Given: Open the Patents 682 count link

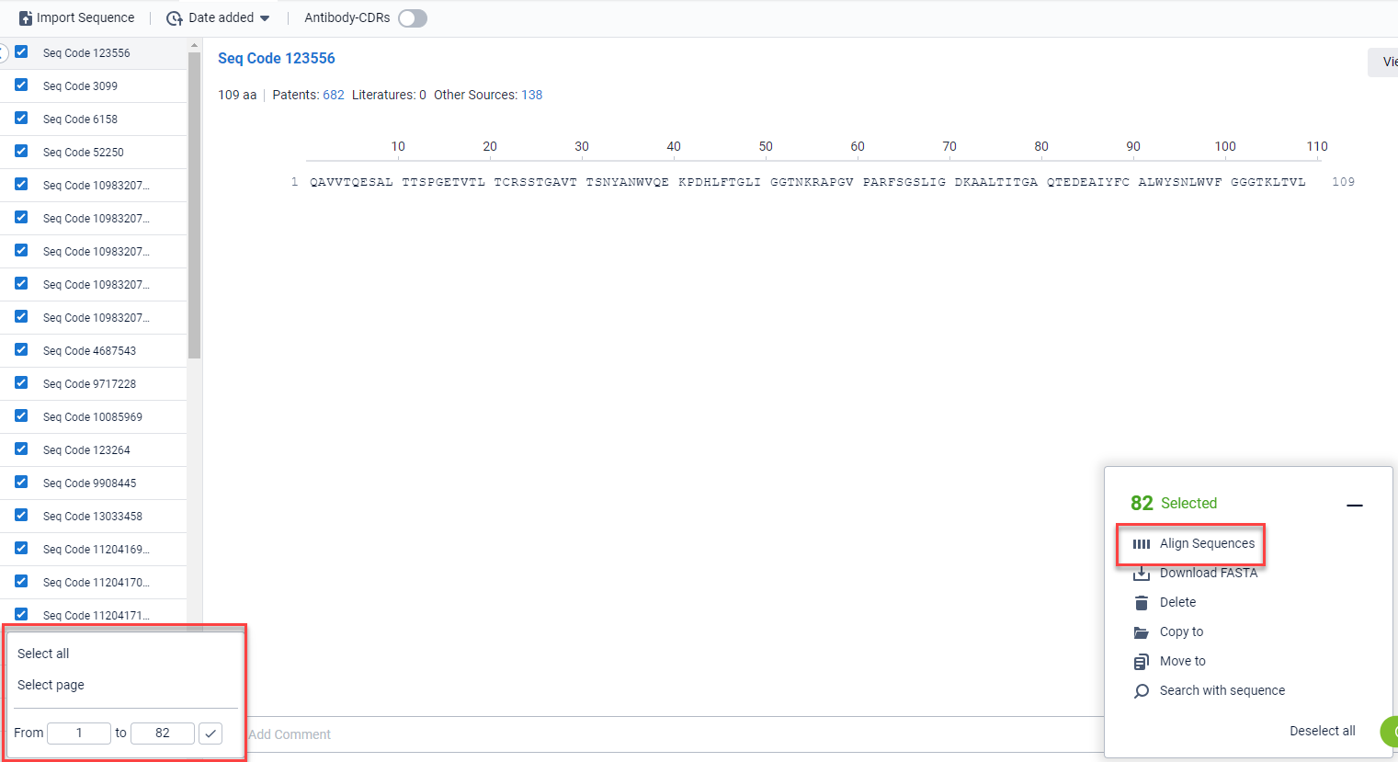Looking at the screenshot, I should coord(334,95).
